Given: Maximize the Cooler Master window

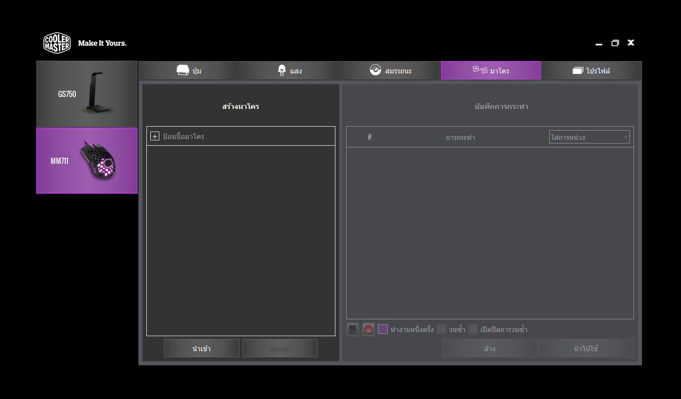Looking at the screenshot, I should click(615, 43).
